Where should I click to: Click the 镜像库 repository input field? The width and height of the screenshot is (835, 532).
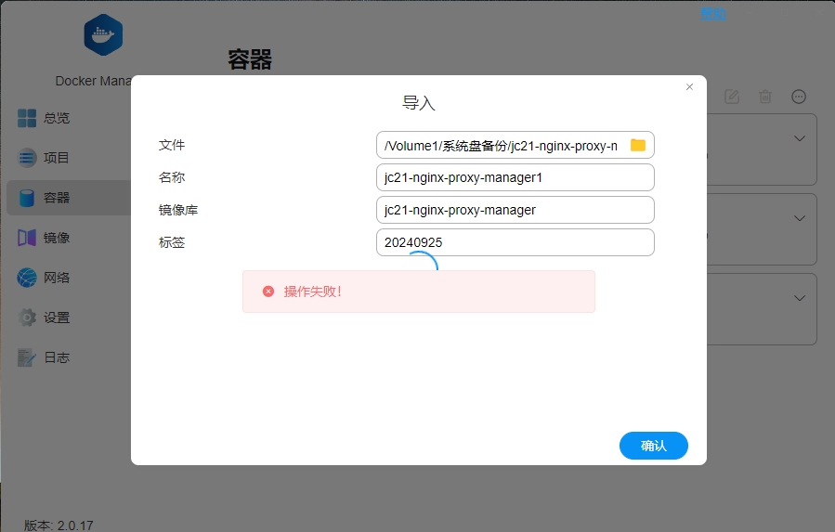515,210
